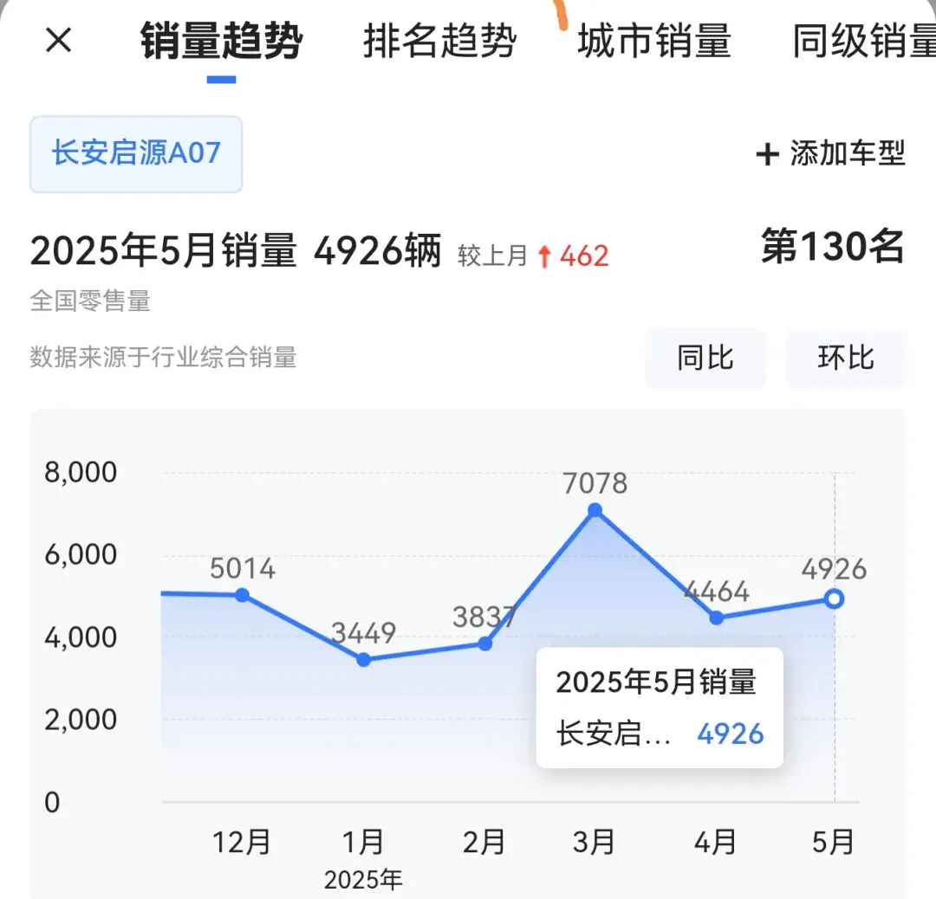
Task: Click the 2025年 year label under 1月
Action: click(x=363, y=880)
